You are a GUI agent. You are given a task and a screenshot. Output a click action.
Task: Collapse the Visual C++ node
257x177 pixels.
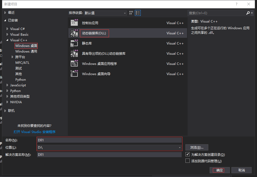click(x=7, y=40)
